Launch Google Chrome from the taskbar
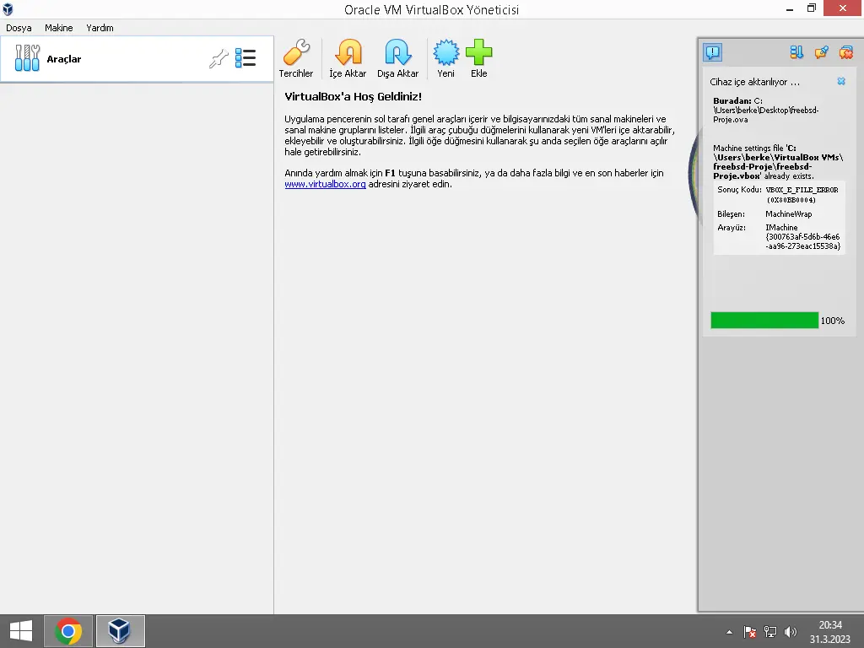This screenshot has width=864, height=648. point(67,630)
